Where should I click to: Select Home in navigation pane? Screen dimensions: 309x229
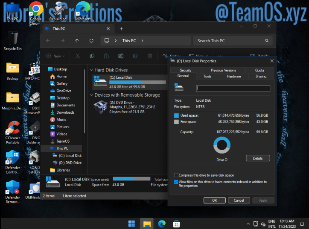point(61,76)
